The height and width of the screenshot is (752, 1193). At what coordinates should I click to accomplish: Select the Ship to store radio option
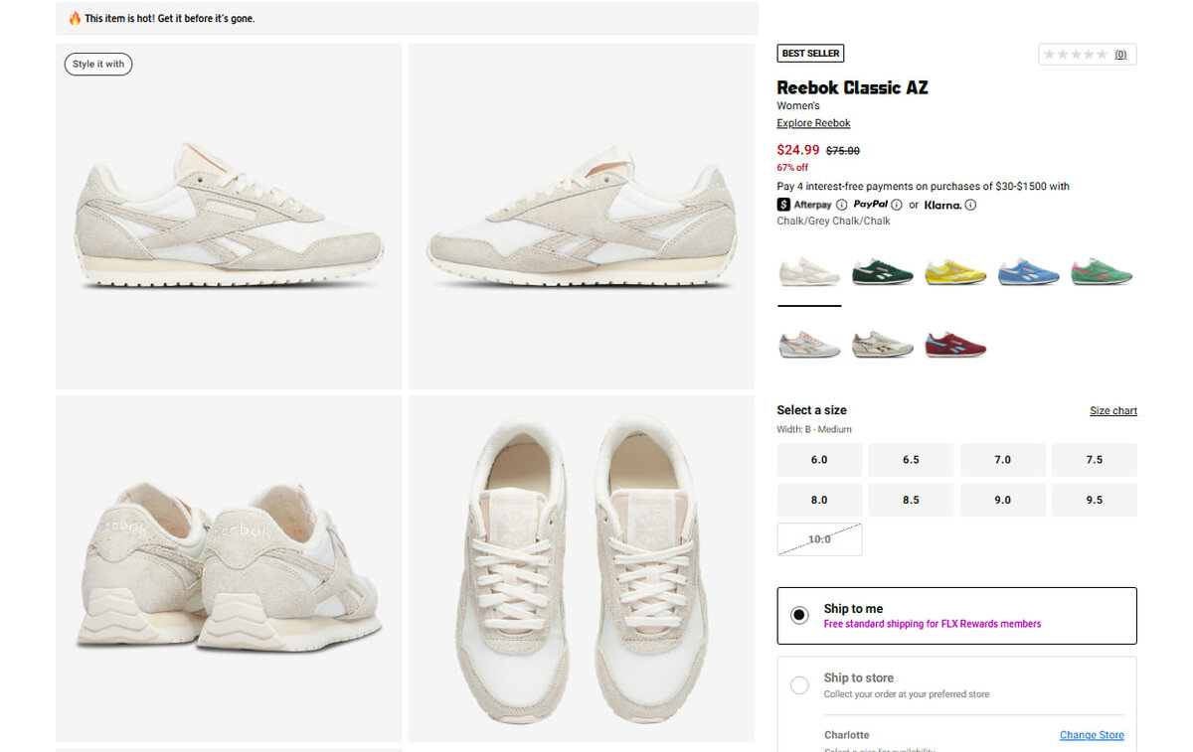[799, 685]
